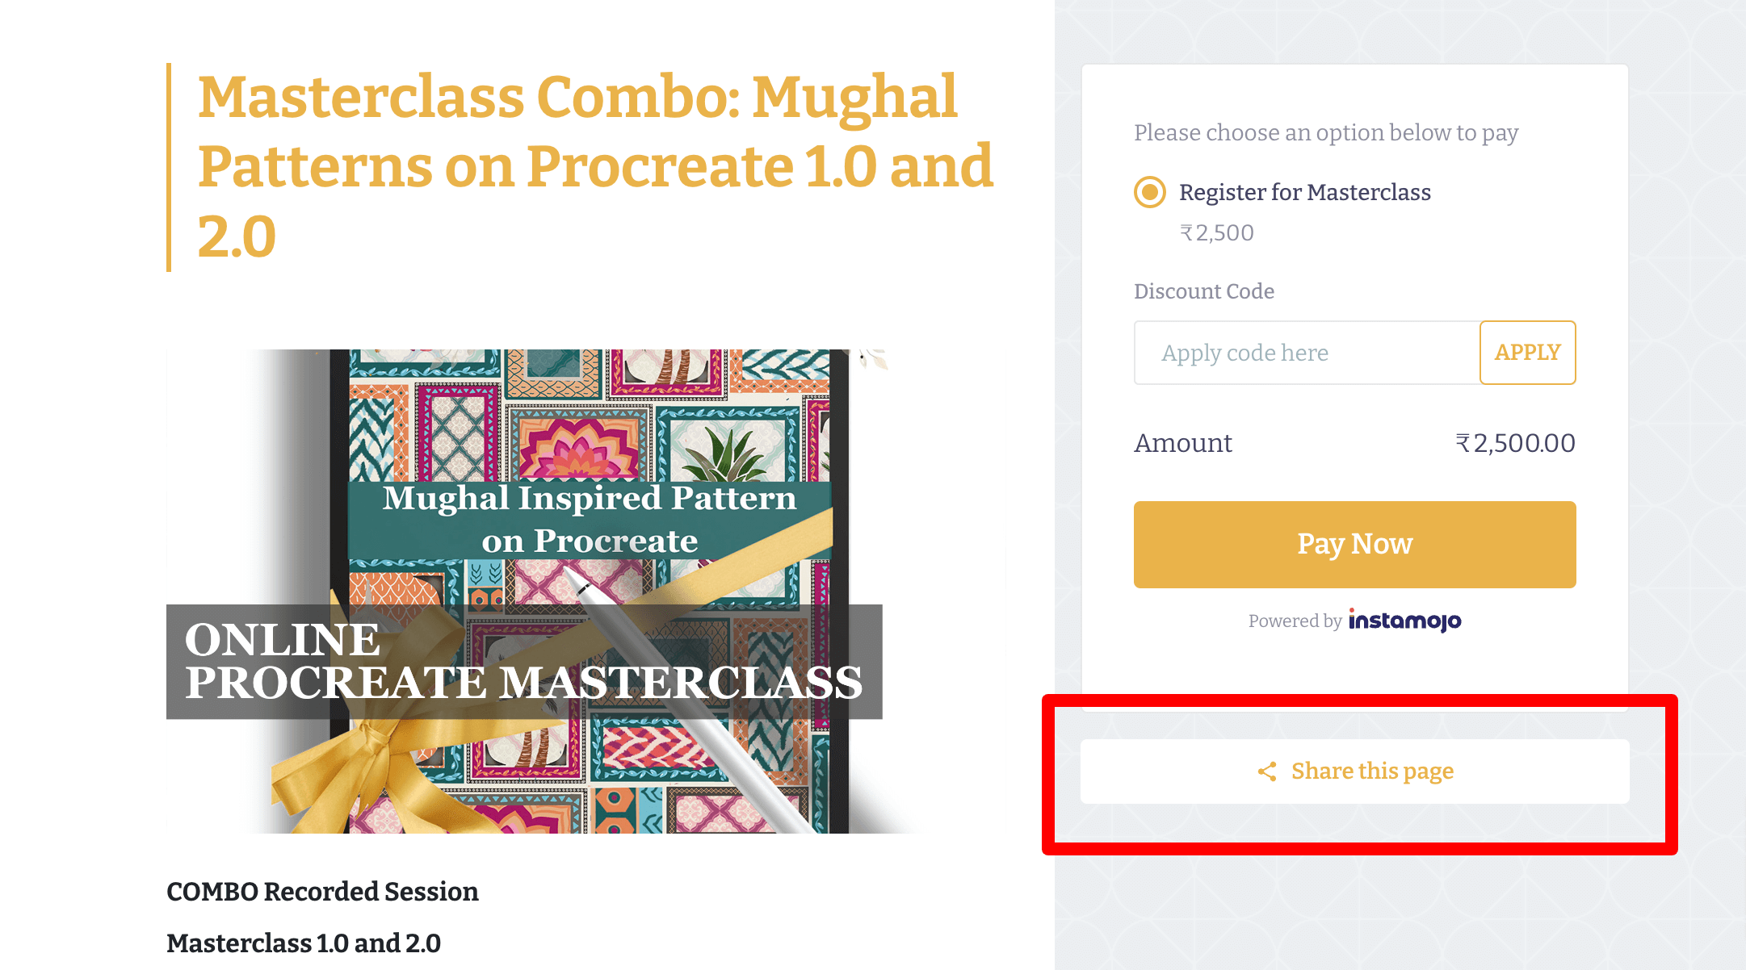Click the Amount label

pyautogui.click(x=1183, y=443)
